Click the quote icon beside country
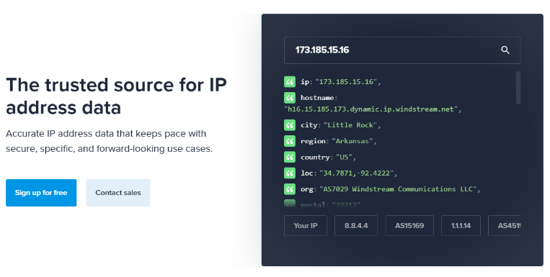Image resolution: width=550 pixels, height=277 pixels. [290, 158]
